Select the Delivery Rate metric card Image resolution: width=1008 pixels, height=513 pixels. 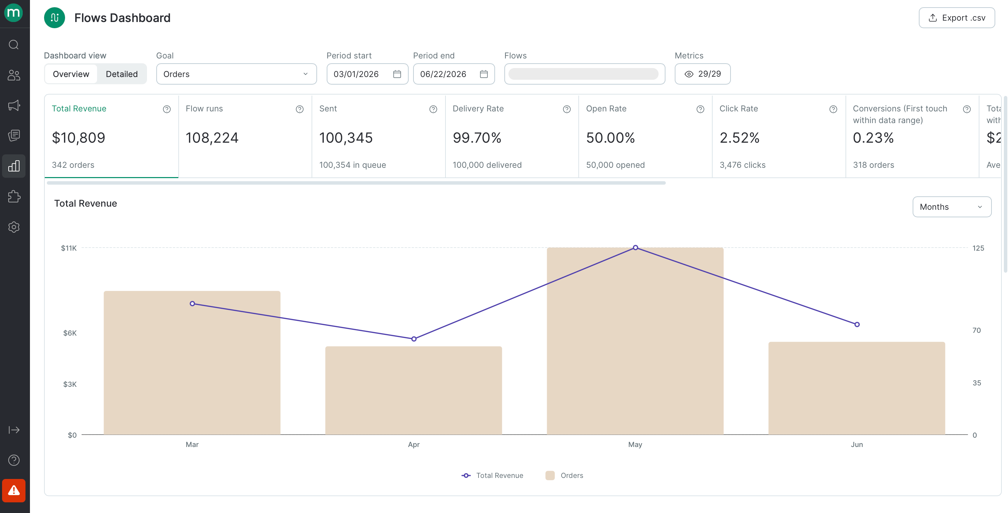tap(512, 137)
